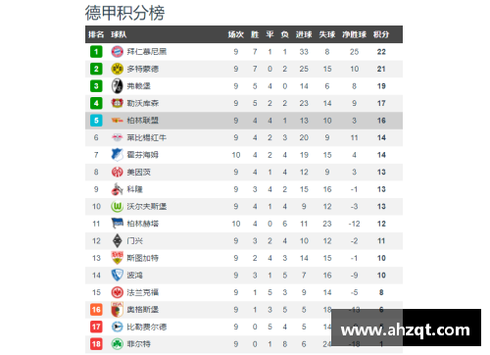Click the Bayer Leverkusen crest
The image size is (490, 355).
pos(117,103)
